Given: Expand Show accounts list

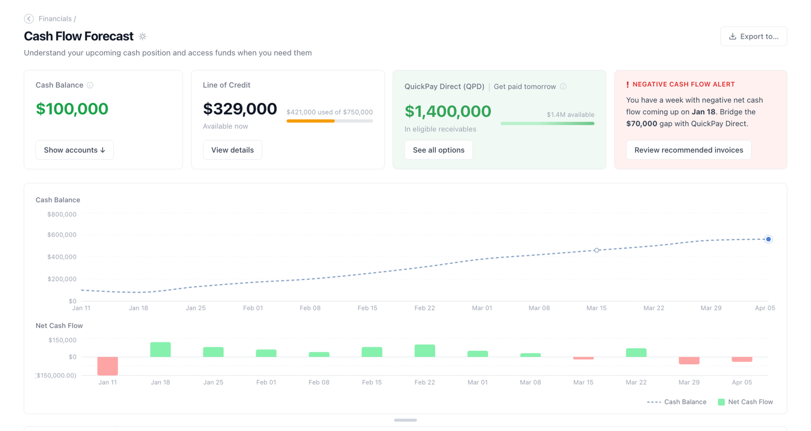Looking at the screenshot, I should 74,150.
